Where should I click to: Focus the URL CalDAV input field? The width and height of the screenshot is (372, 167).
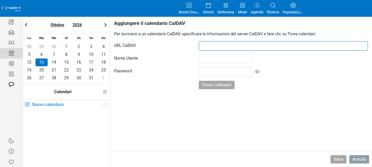point(283,46)
